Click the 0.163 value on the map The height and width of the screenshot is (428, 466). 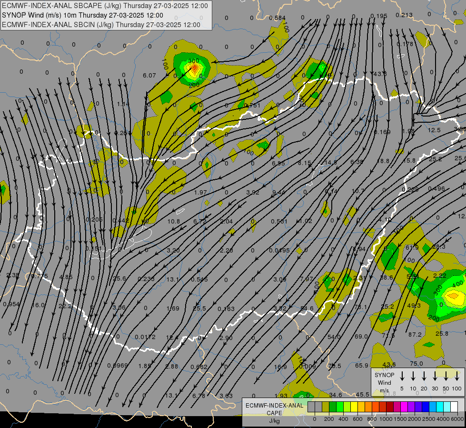[226, 309]
